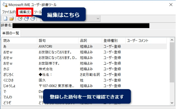Select the お世話になっております。D... entry
Viewport: 176px width, 109px height.
click(58, 58)
